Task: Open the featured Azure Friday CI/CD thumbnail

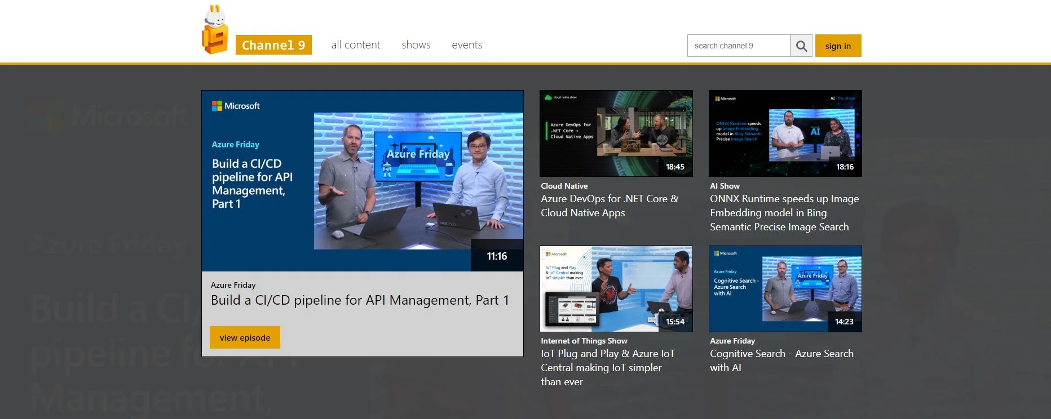Action: tap(363, 181)
